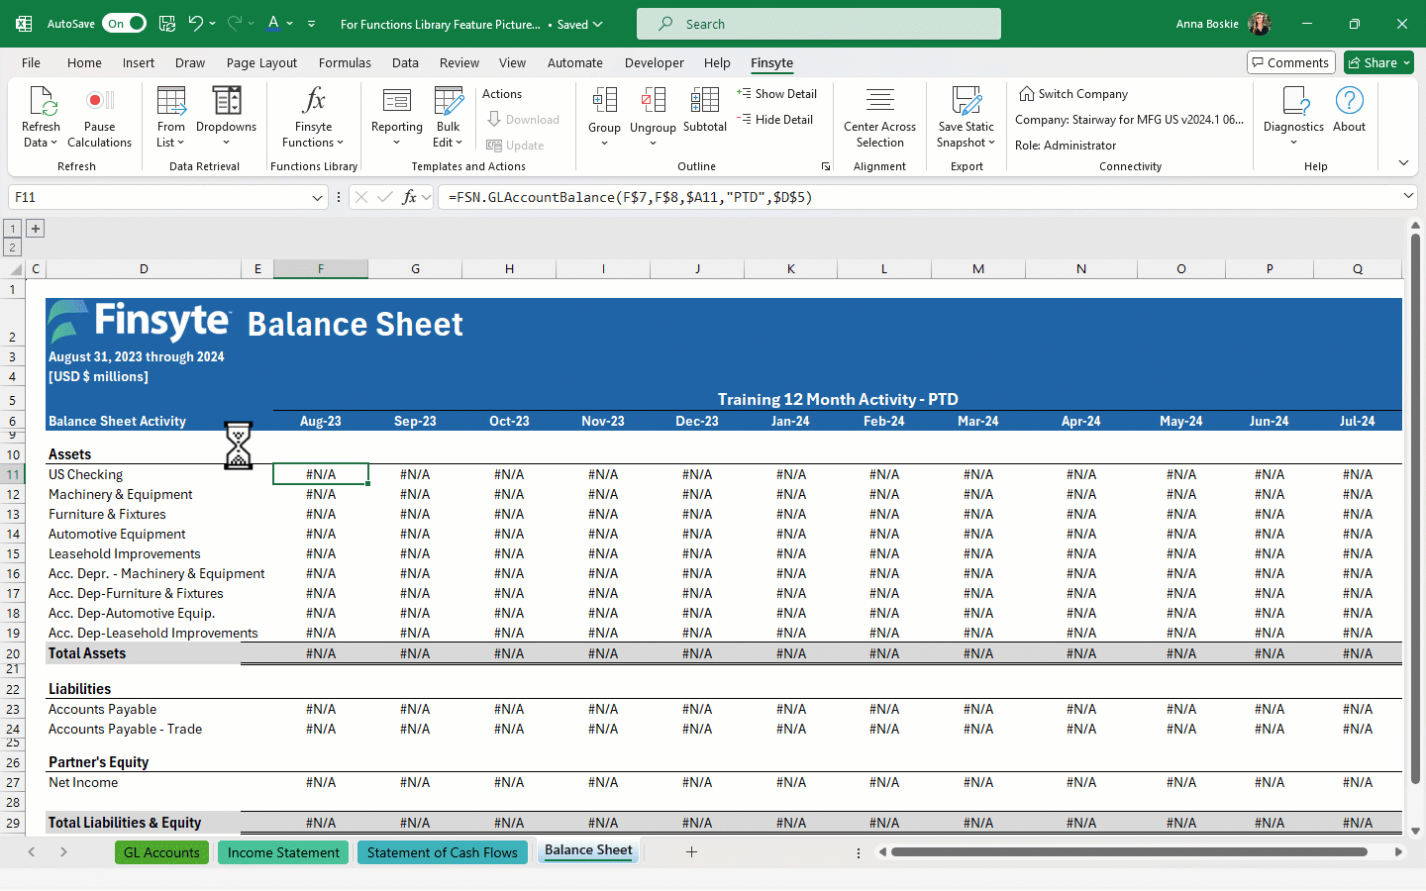Collapse the ribbon with chevron
The width and height of the screenshot is (1426, 891).
[1403, 163]
